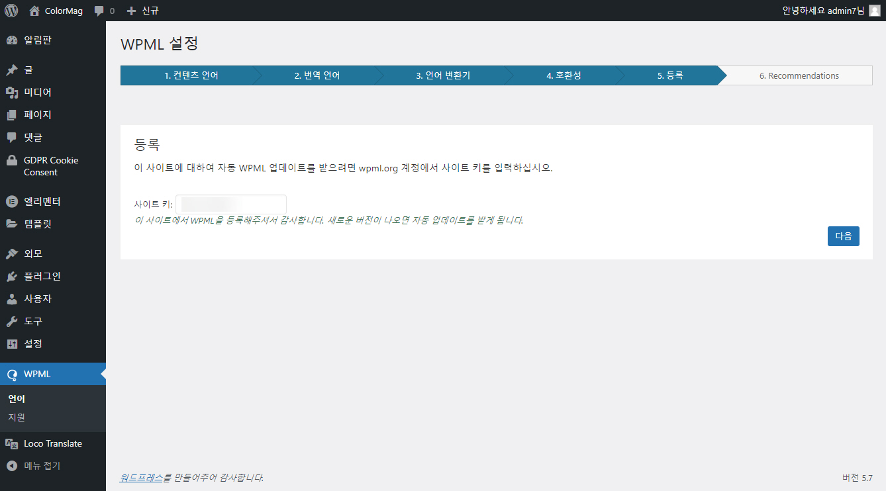Open the 알림판 menu item
The image size is (886, 491).
[x=53, y=40]
